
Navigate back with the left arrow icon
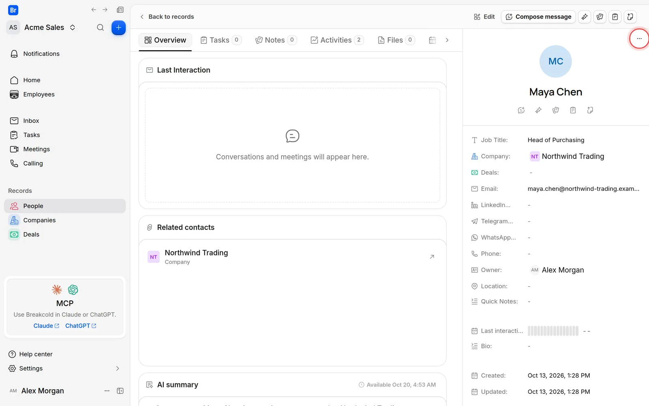tap(94, 10)
